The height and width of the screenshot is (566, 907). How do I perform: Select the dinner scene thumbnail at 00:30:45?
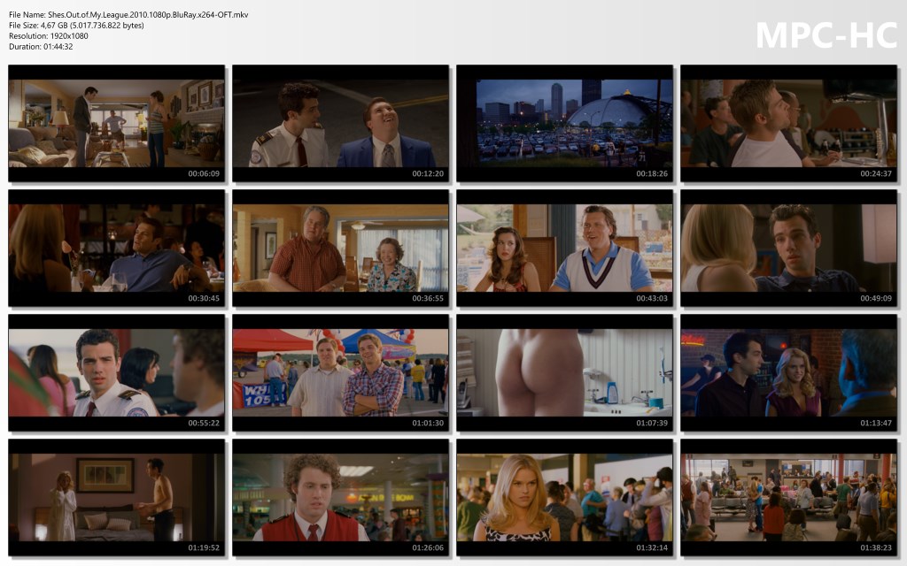click(x=116, y=248)
